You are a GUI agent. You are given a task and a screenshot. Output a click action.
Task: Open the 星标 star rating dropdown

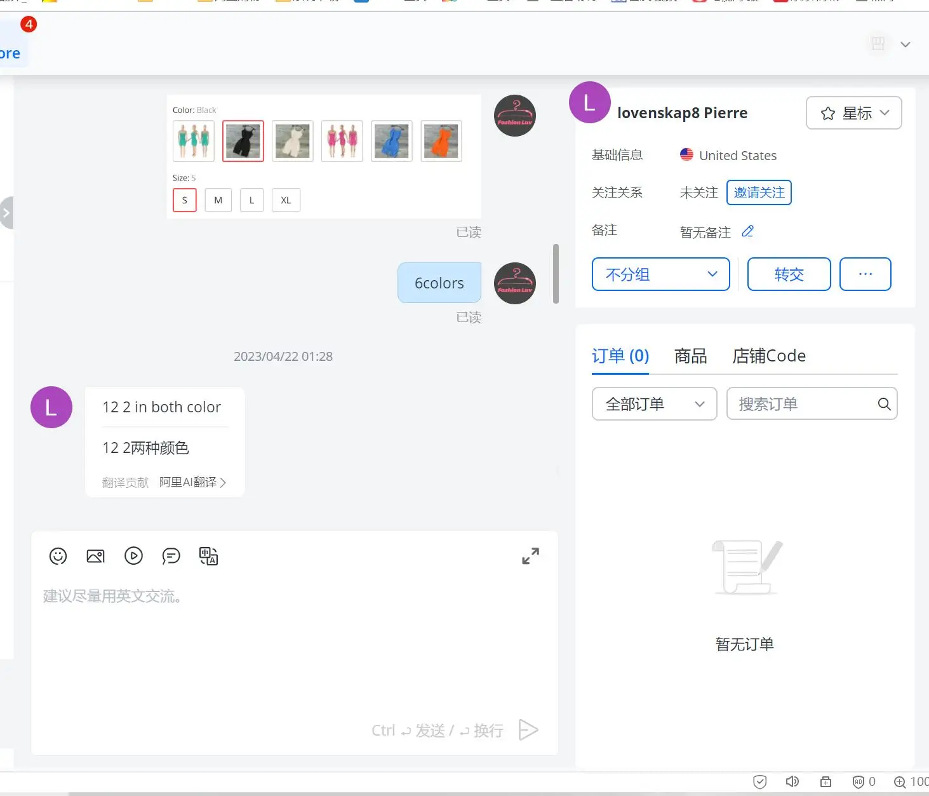[854, 113]
